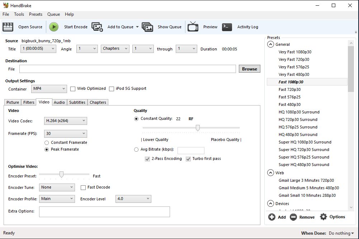The image size is (359, 239).
Task: Click the Options label under presets
Action: tap(337, 217)
